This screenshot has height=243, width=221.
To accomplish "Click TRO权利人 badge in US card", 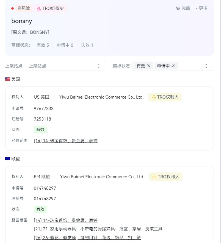I will point(165,97).
